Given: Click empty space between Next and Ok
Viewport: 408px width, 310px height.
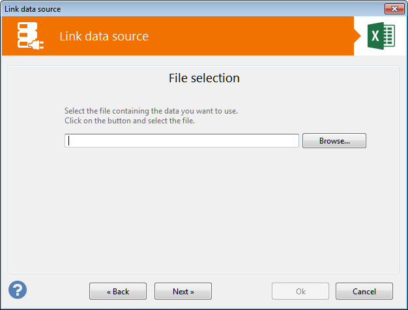Looking at the screenshot, I should [x=241, y=291].
